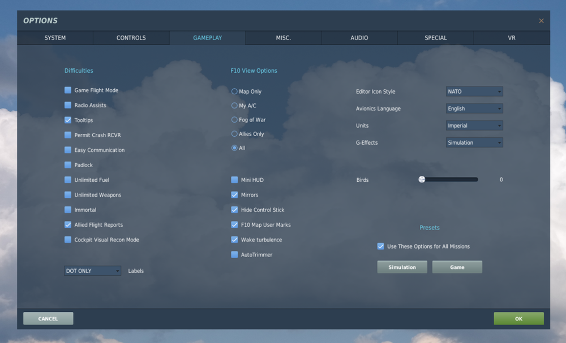Viewport: 566px width, 343px height.
Task: Apply the Simulation preset
Action: [402, 267]
